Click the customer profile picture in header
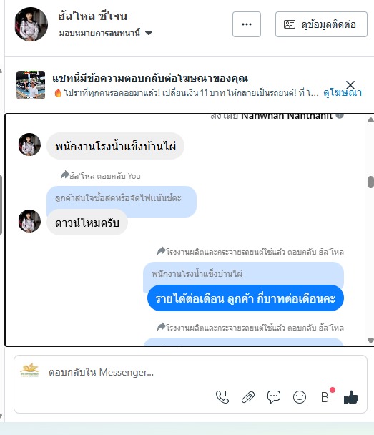Screen dimensions: 374x435 (31, 24)
